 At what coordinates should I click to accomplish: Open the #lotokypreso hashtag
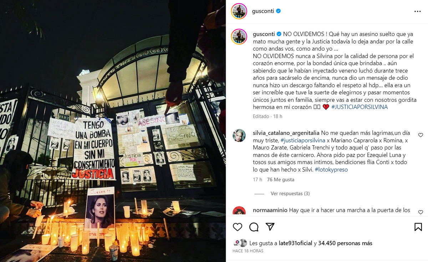(x=331, y=170)
